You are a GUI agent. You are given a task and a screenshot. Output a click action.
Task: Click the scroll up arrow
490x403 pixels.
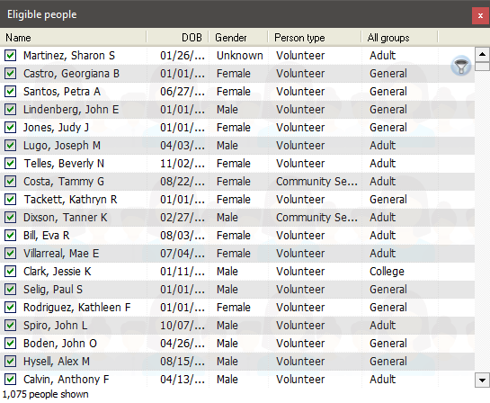(482, 54)
